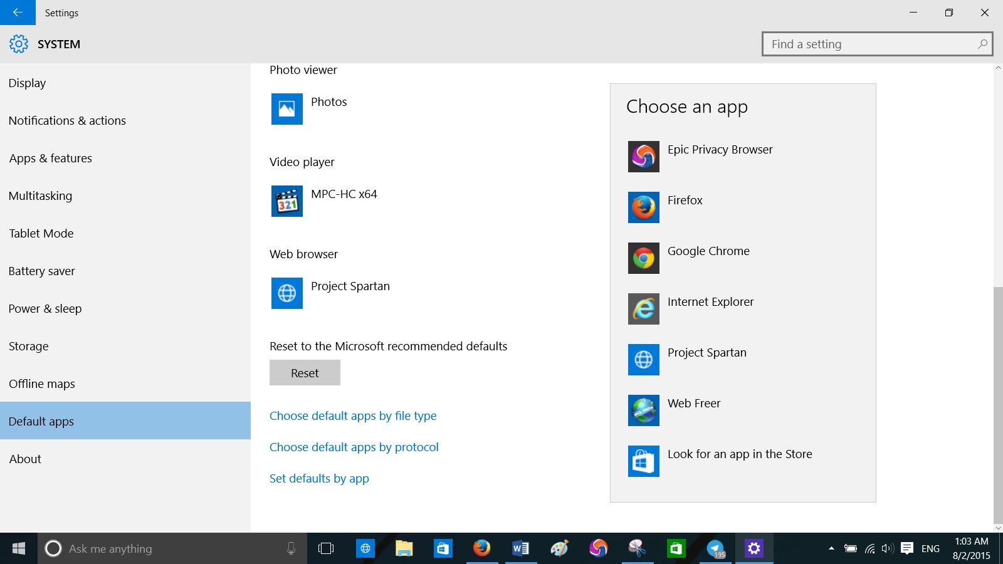Screen dimensions: 1003x564
Task: Select Storage in the sidebar
Action: (x=125, y=346)
